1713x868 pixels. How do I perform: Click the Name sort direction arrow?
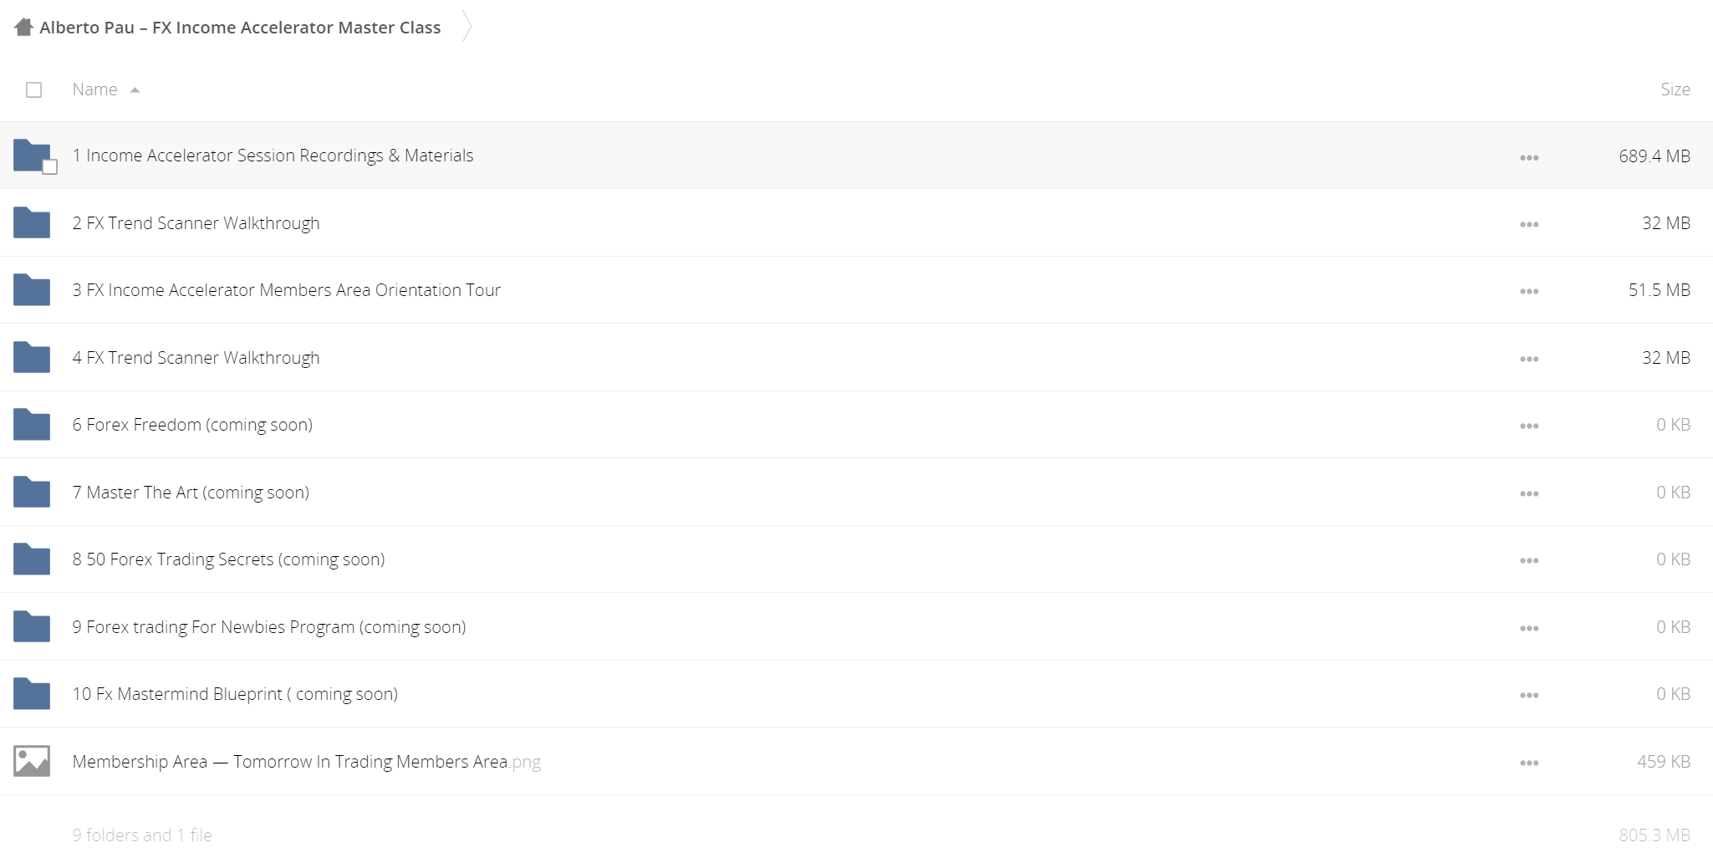click(135, 90)
